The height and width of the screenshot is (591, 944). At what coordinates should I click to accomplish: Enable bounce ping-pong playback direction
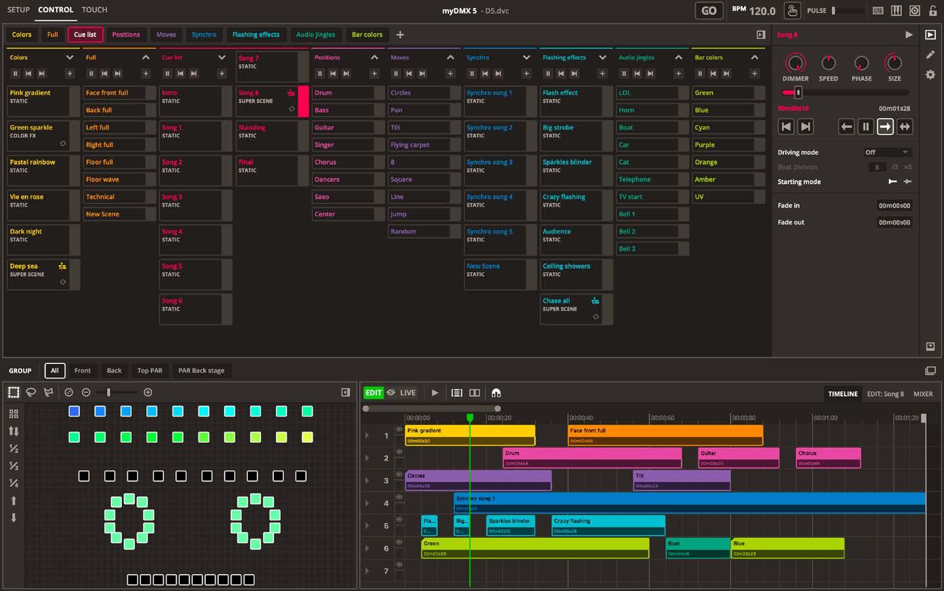tap(905, 127)
